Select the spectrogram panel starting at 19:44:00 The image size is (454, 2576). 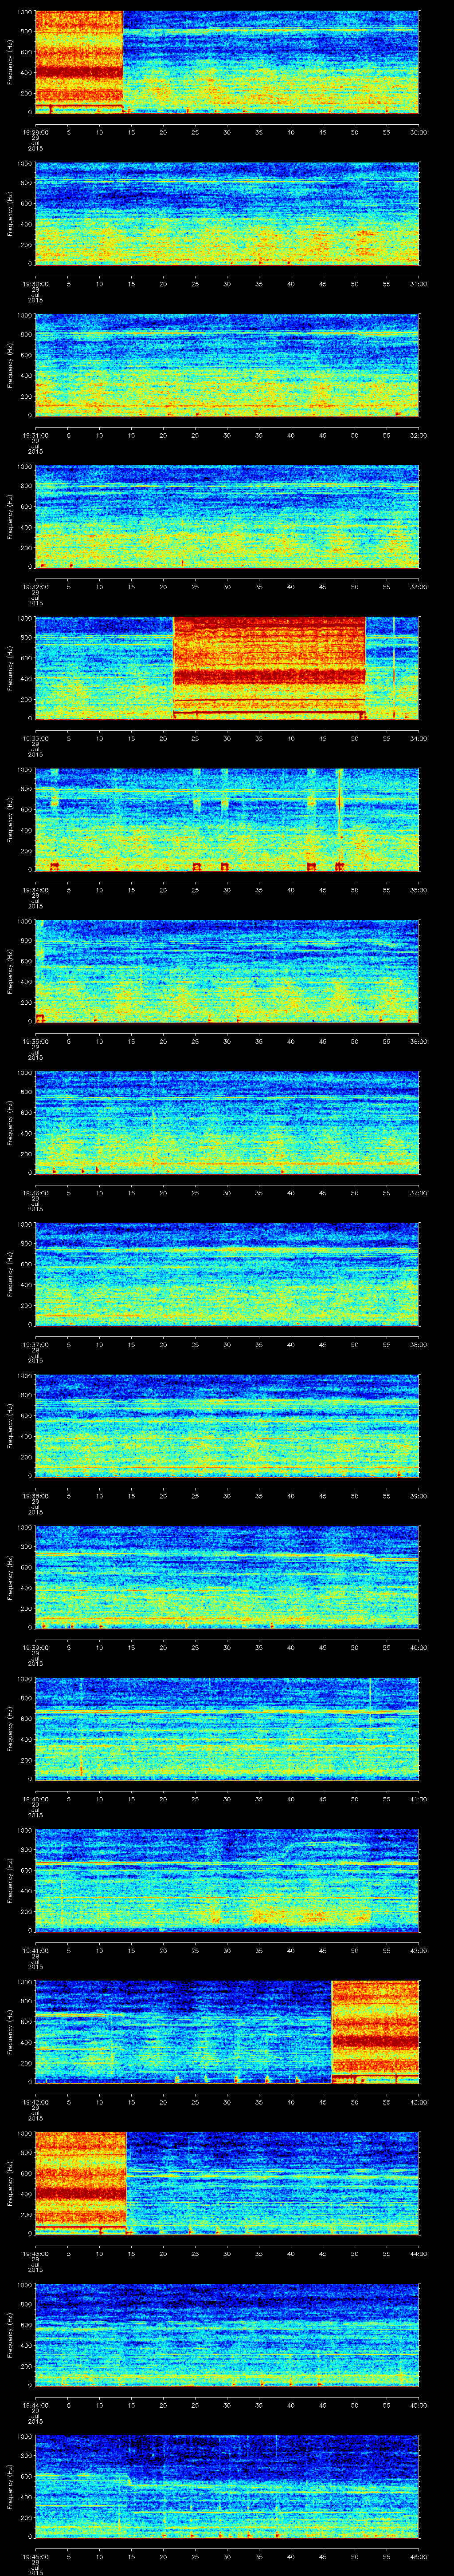pos(227,2335)
